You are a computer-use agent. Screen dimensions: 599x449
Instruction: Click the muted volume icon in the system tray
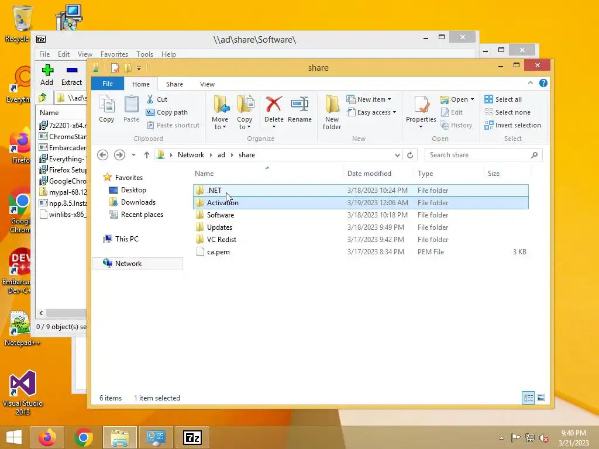tap(544, 438)
